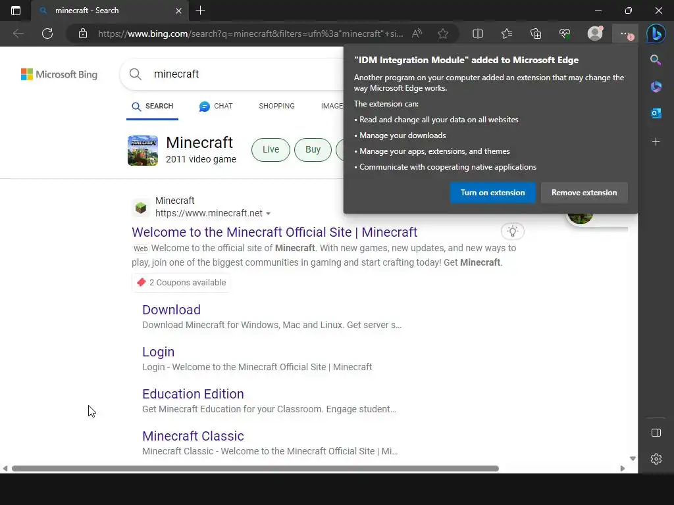Click the Minecraft heading text
The width and height of the screenshot is (674, 505).
pyautogui.click(x=199, y=143)
